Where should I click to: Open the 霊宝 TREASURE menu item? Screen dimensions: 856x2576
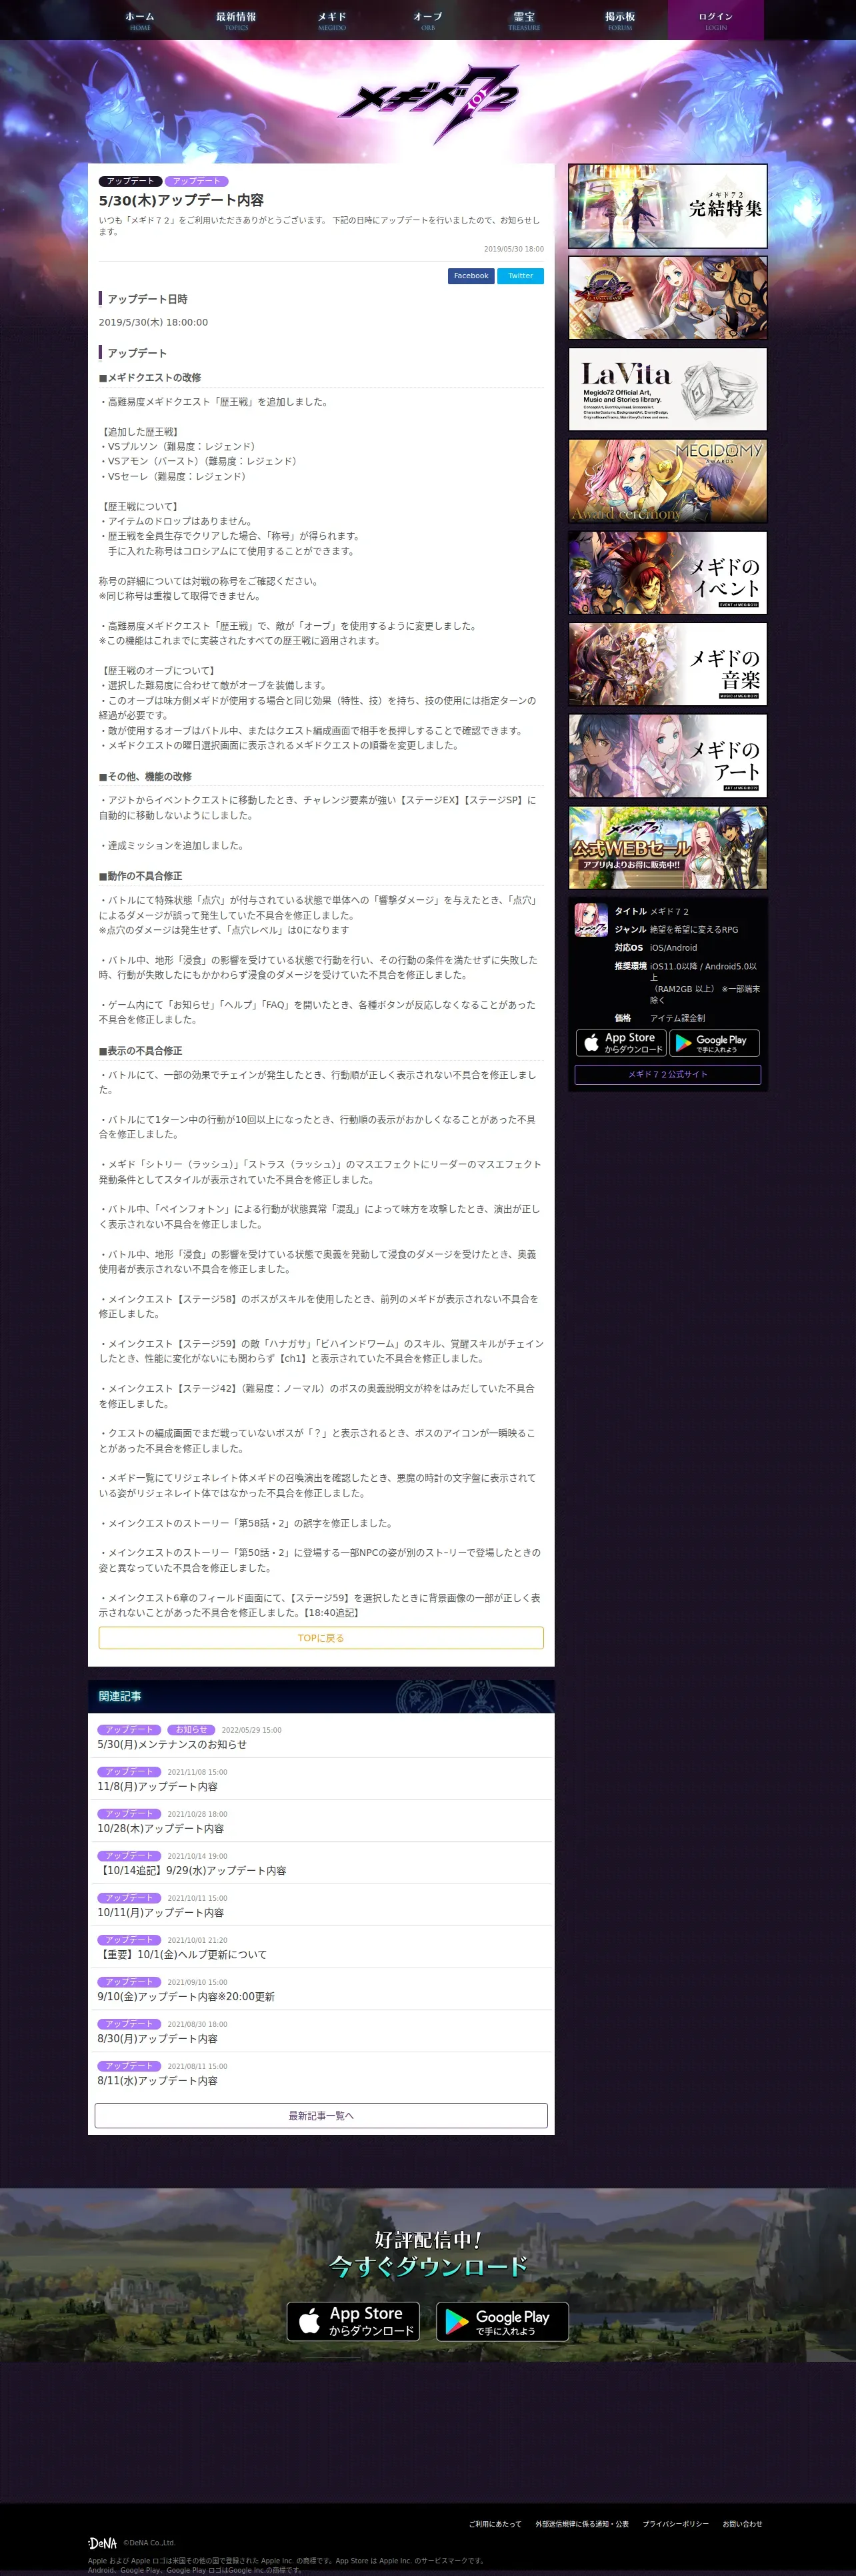(x=523, y=20)
